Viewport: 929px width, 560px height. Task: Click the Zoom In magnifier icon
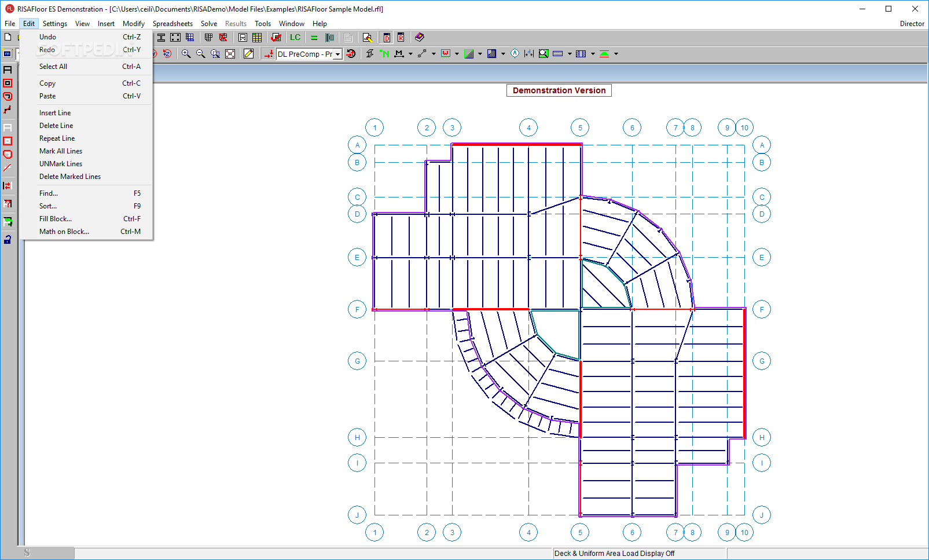186,54
